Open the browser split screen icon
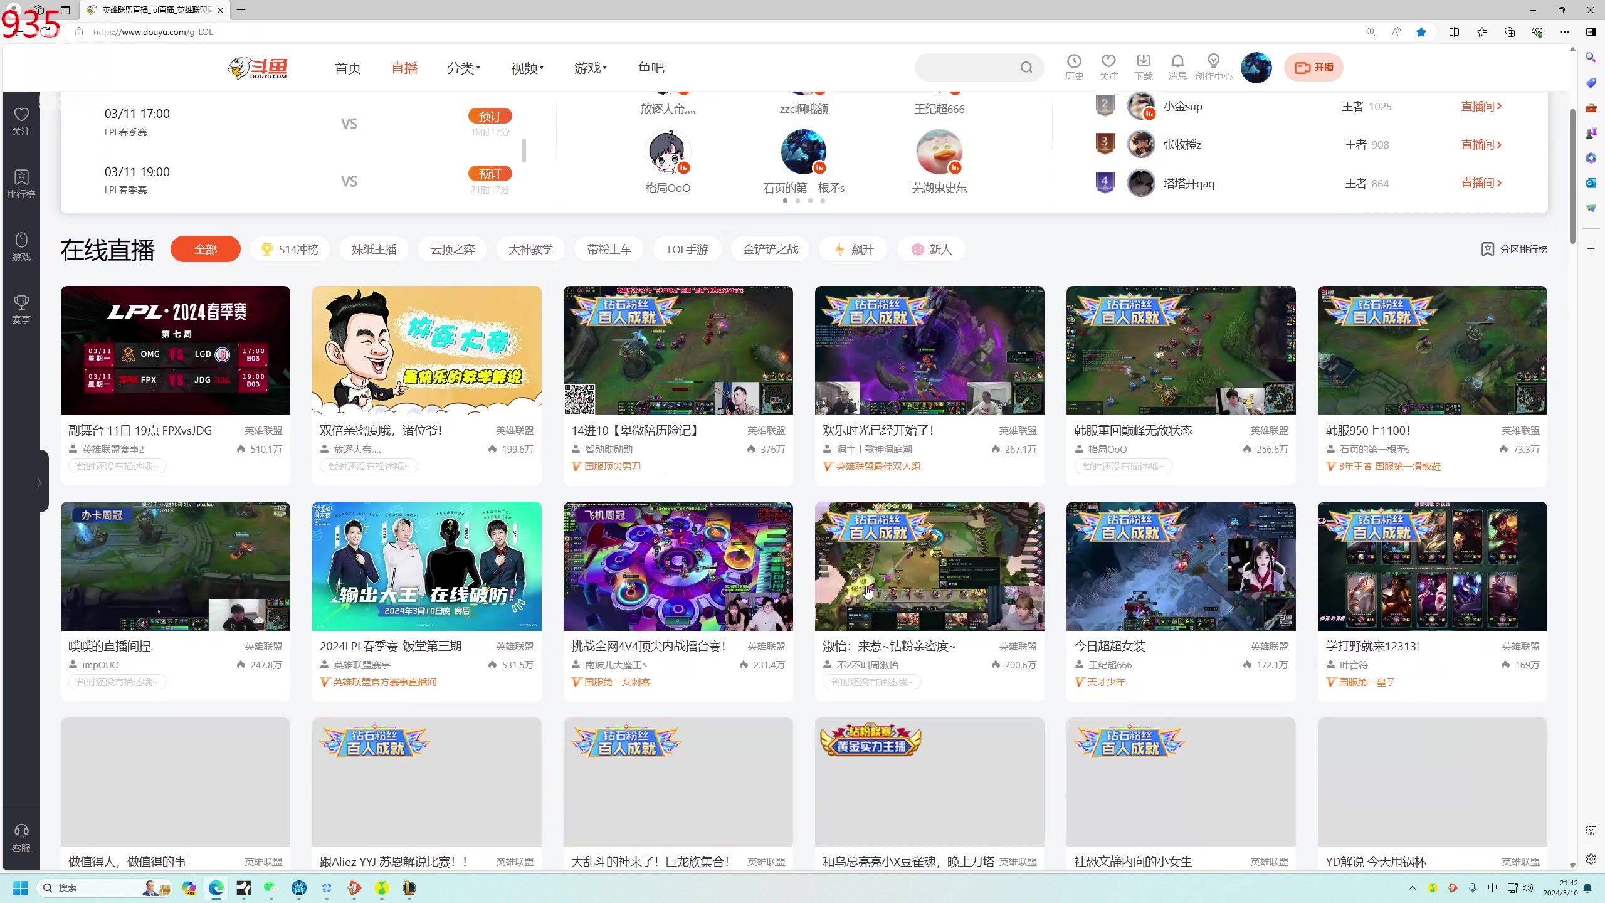This screenshot has height=903, width=1605. [x=1455, y=32]
